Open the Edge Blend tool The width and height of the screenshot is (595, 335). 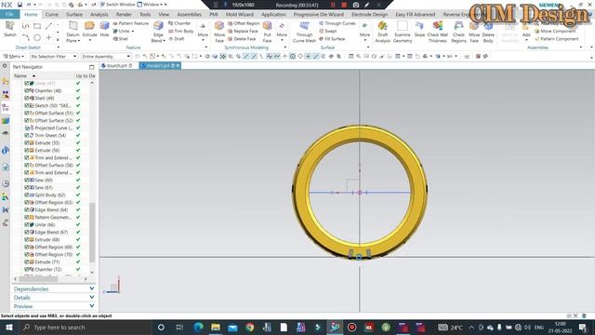coord(158,32)
